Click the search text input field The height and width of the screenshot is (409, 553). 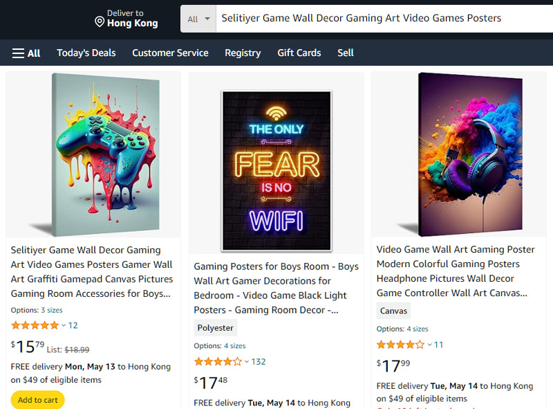[380, 19]
